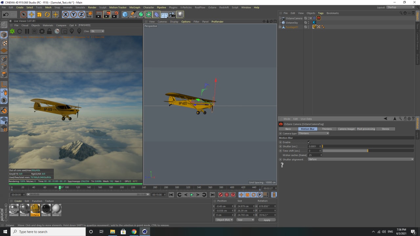Add a Camera object from toolbar
This screenshot has width=420, height=236.
pos(172,14)
